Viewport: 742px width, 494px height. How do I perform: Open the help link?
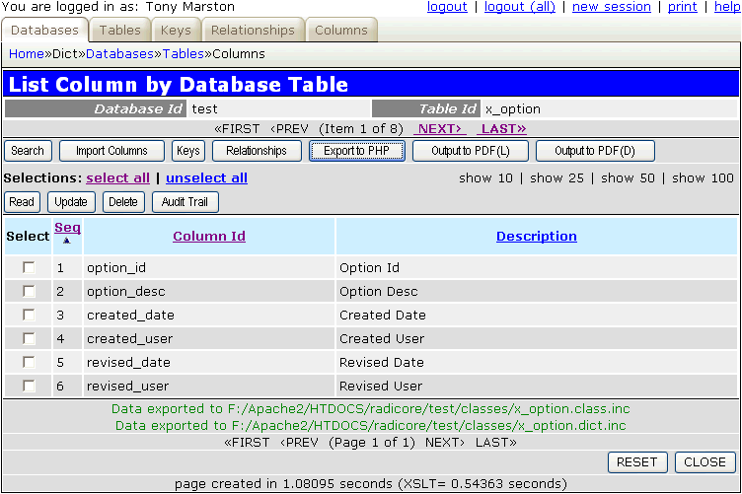[726, 7]
